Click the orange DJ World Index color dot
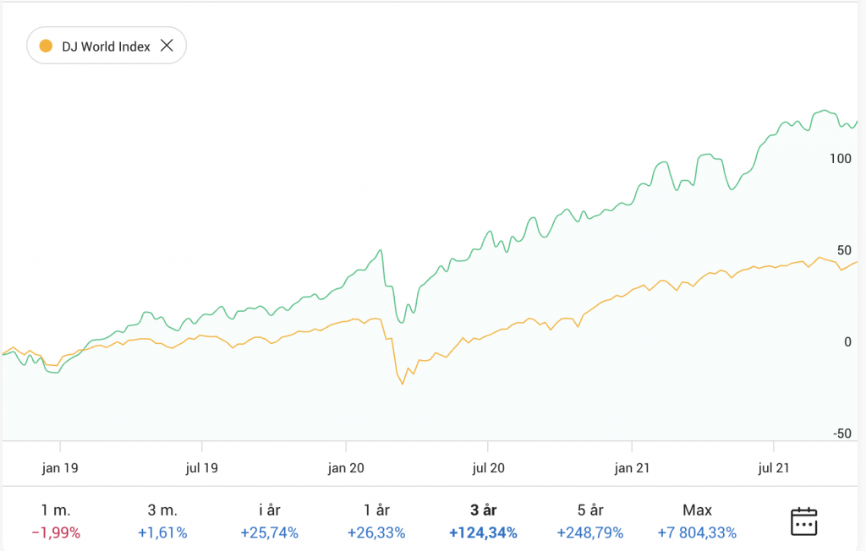 (47, 46)
